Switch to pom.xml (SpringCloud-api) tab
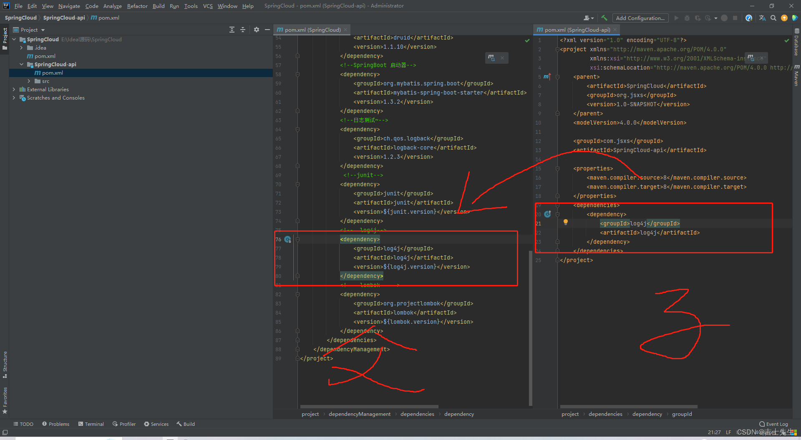Image resolution: width=801 pixels, height=440 pixels. (577, 30)
